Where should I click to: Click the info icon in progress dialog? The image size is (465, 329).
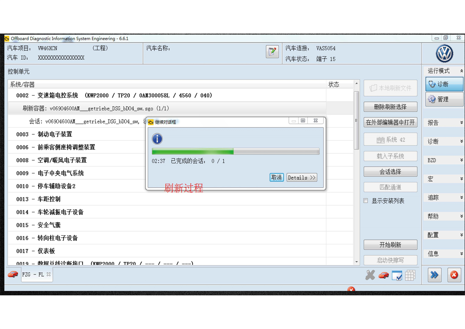157,139
